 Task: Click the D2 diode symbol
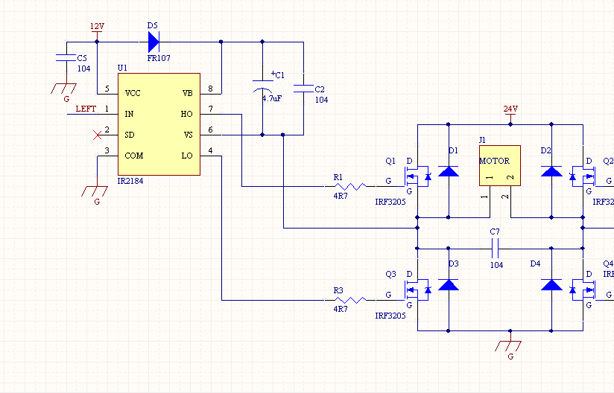[551, 171]
